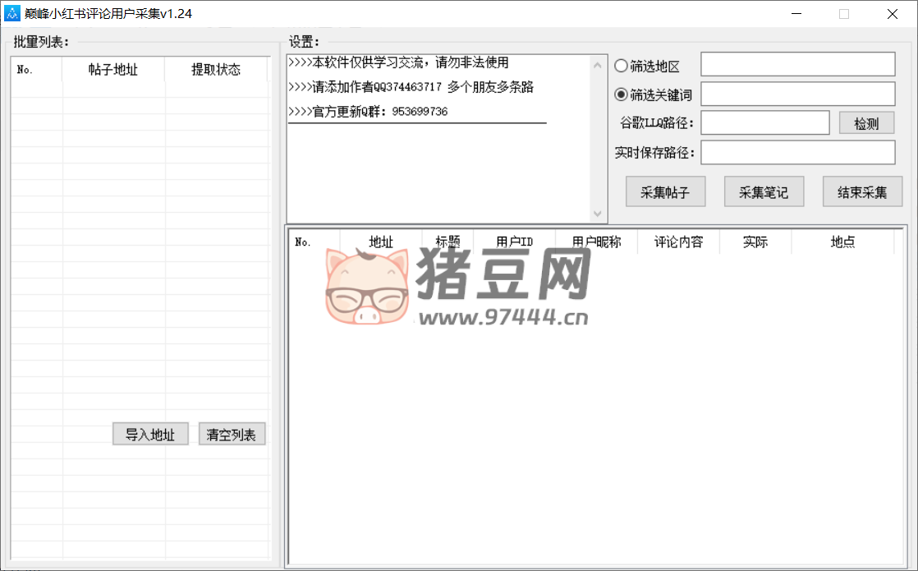918x571 pixels.
Task: Click the 帖子地址 column header
Action: tap(113, 70)
